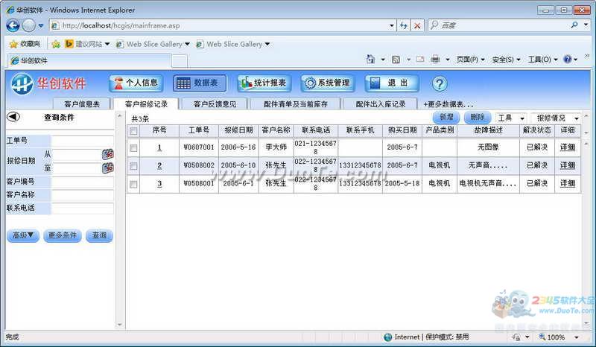Click the 华创软件 logo
This screenshot has height=347, width=596.
(48, 83)
